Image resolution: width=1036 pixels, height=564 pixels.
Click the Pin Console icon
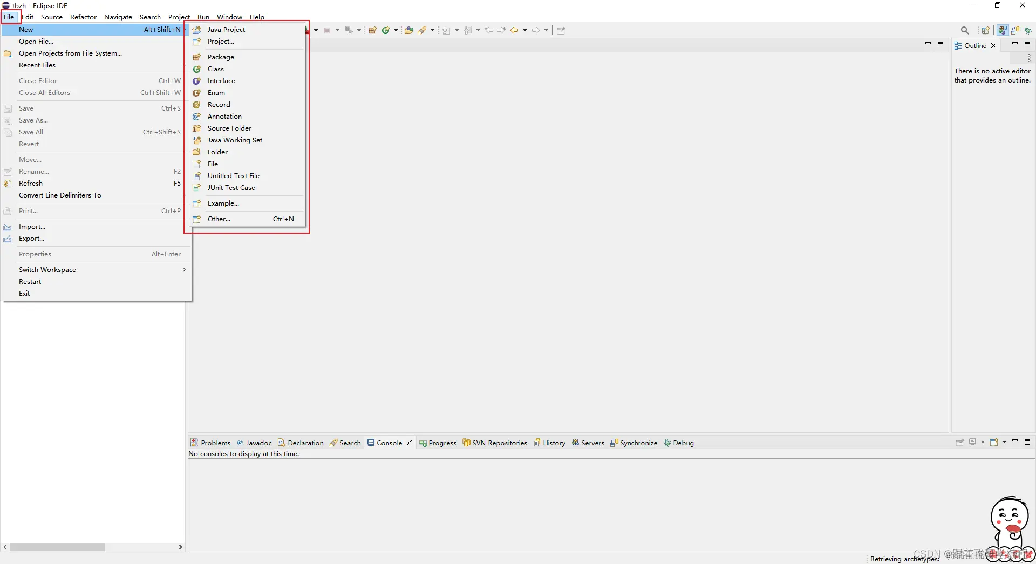coord(960,442)
